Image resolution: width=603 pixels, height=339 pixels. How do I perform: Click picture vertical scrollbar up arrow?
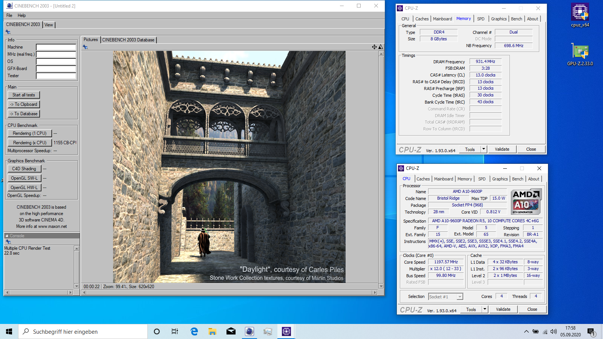(381, 54)
